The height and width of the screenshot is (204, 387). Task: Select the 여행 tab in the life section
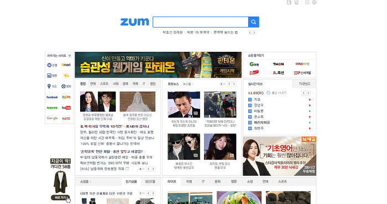click(189, 181)
